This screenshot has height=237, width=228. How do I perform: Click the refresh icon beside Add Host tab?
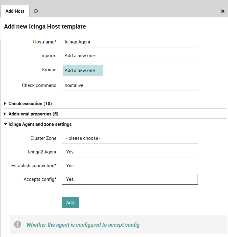coord(36,11)
